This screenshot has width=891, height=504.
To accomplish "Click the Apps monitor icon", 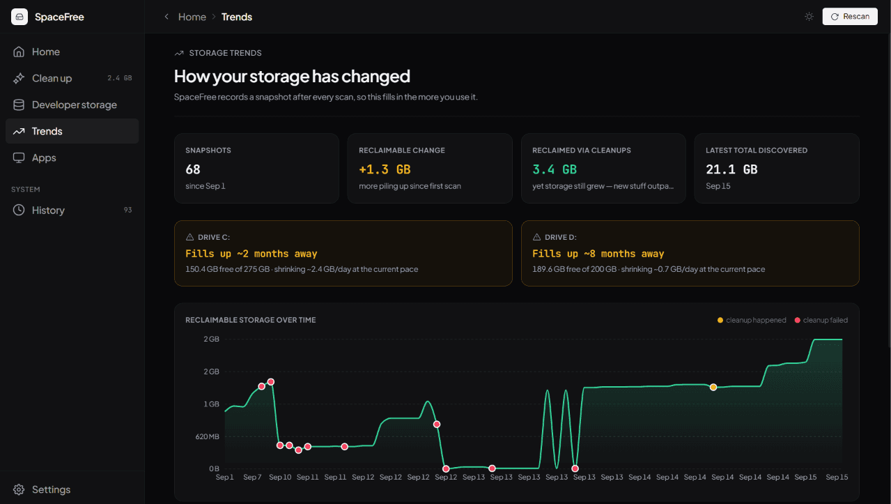I will point(19,158).
